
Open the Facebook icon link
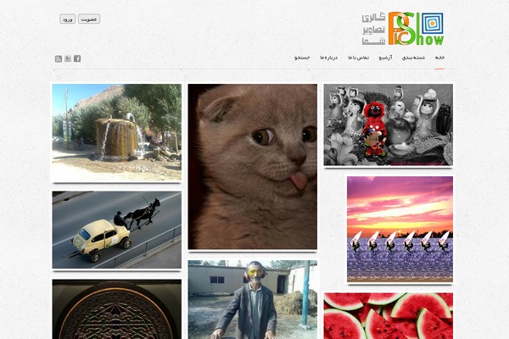pos(77,58)
